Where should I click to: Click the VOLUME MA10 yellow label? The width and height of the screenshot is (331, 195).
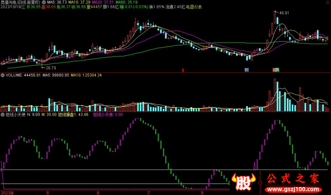87,75
